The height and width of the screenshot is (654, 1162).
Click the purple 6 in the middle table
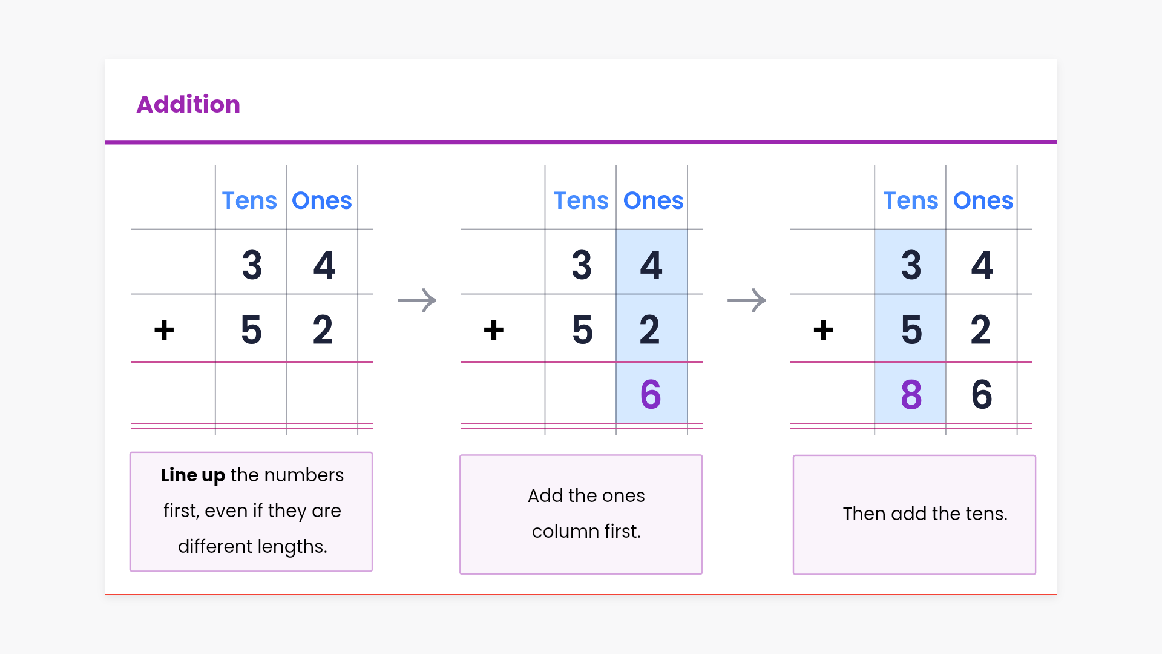(651, 394)
